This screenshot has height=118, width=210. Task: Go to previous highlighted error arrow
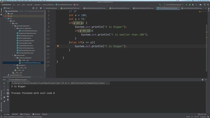[x=203, y=12]
